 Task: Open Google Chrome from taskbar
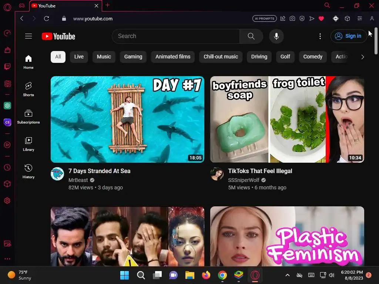tap(222, 275)
